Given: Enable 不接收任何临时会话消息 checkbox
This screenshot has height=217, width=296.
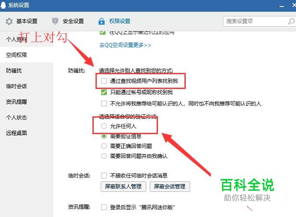Looking at the screenshot, I should tap(104, 175).
